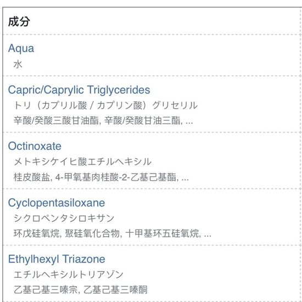Click the エチルヘキシルトリアゾン name
The image size is (302, 302).
[x=69, y=275]
